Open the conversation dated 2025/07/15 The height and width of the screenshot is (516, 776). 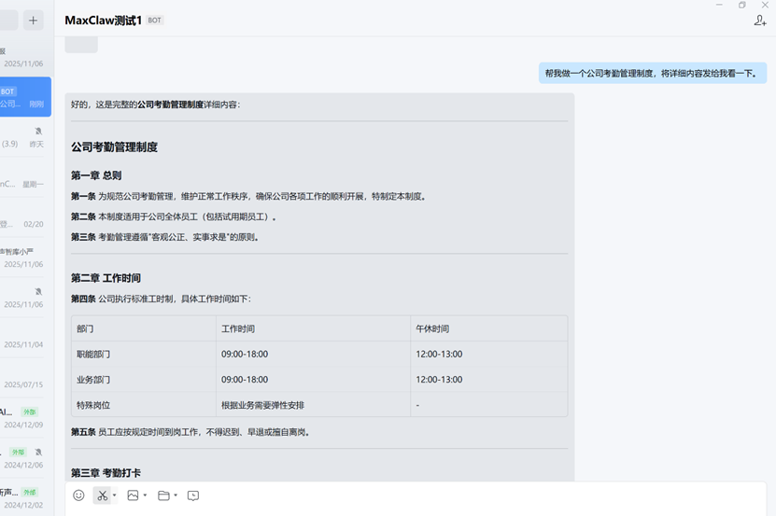pyautogui.click(x=24, y=378)
